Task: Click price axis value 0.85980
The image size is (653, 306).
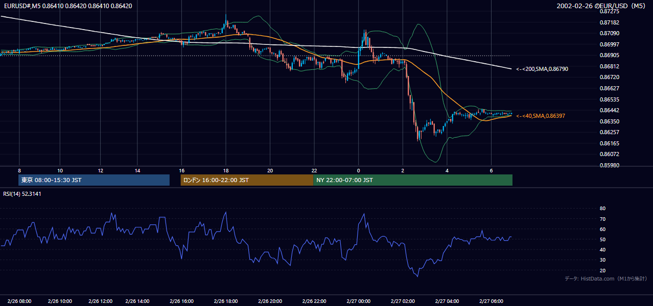Action: (x=610, y=165)
